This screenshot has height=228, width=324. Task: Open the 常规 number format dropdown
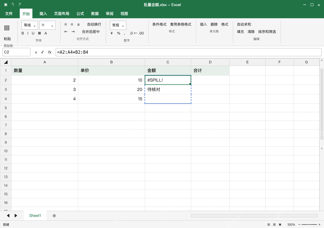pyautogui.click(x=118, y=25)
